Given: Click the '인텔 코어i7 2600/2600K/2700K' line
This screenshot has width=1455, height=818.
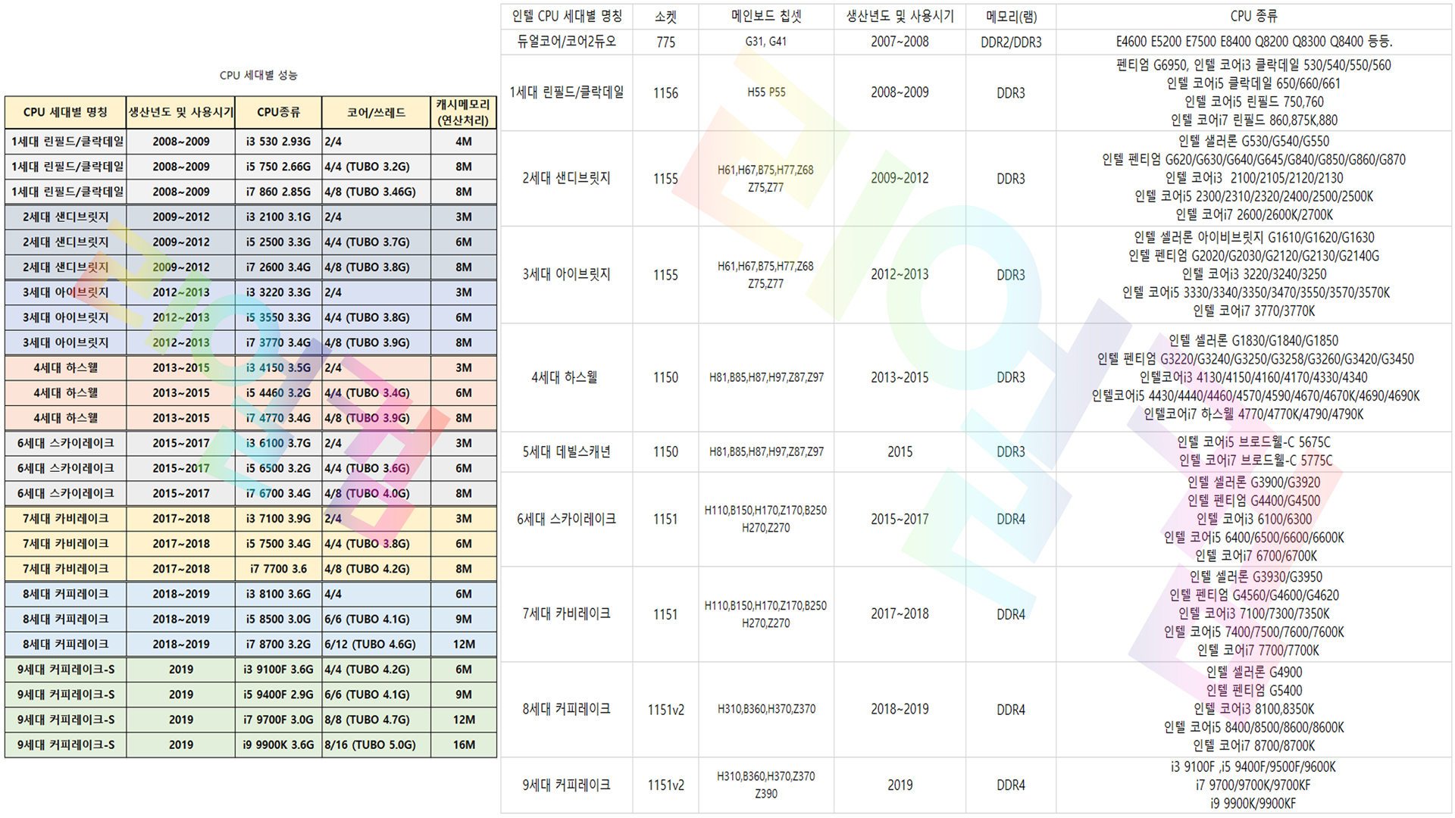Looking at the screenshot, I should [x=1254, y=215].
